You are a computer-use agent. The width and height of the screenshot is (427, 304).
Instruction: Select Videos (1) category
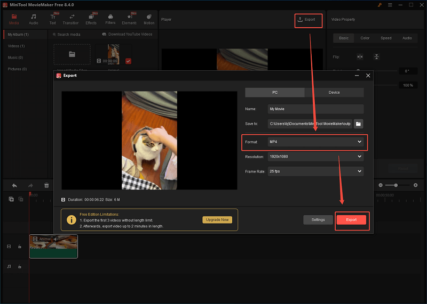[x=16, y=46]
